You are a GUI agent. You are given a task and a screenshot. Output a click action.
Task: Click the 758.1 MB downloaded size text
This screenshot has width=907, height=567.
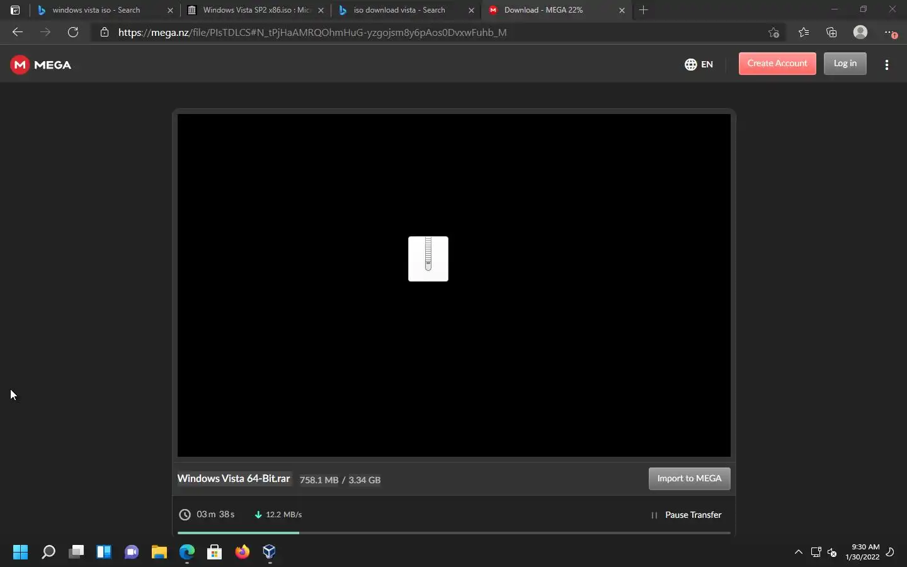(319, 480)
